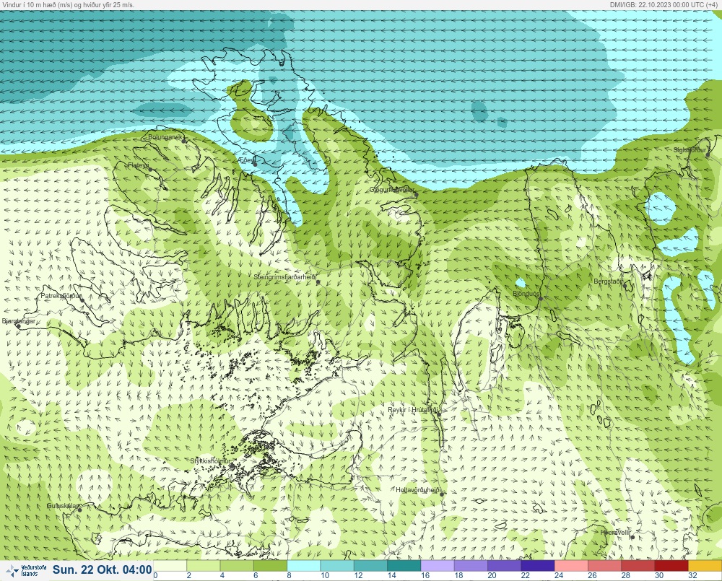Click the station dot at Steingrímsfjarðarheiði
The height and width of the screenshot is (581, 722).
tap(318, 282)
